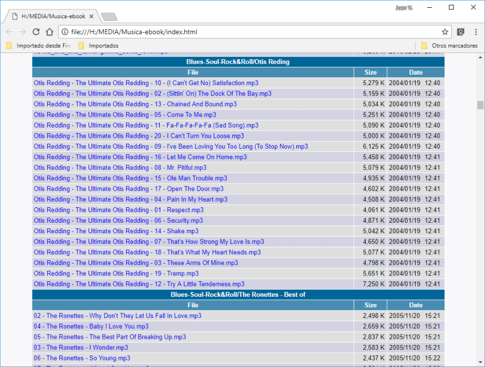The width and height of the screenshot is (485, 367).
Task: Open The Ronettes Baby I Love You.mp3 link
Action: tap(90, 326)
